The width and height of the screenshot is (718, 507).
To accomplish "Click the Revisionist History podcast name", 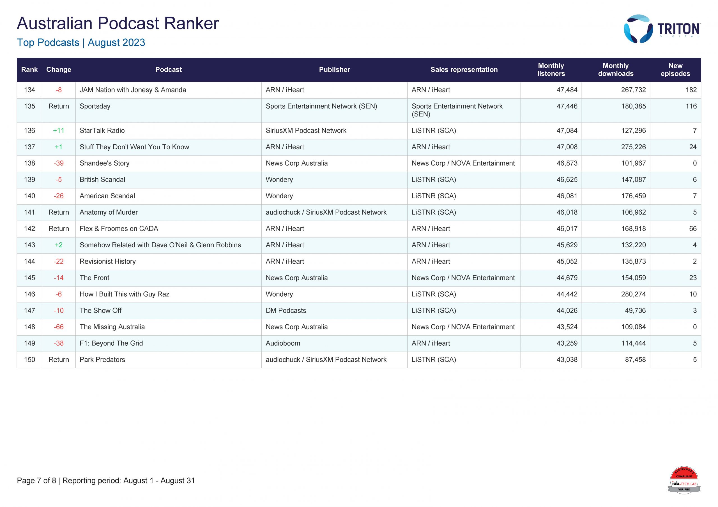I will [108, 261].
